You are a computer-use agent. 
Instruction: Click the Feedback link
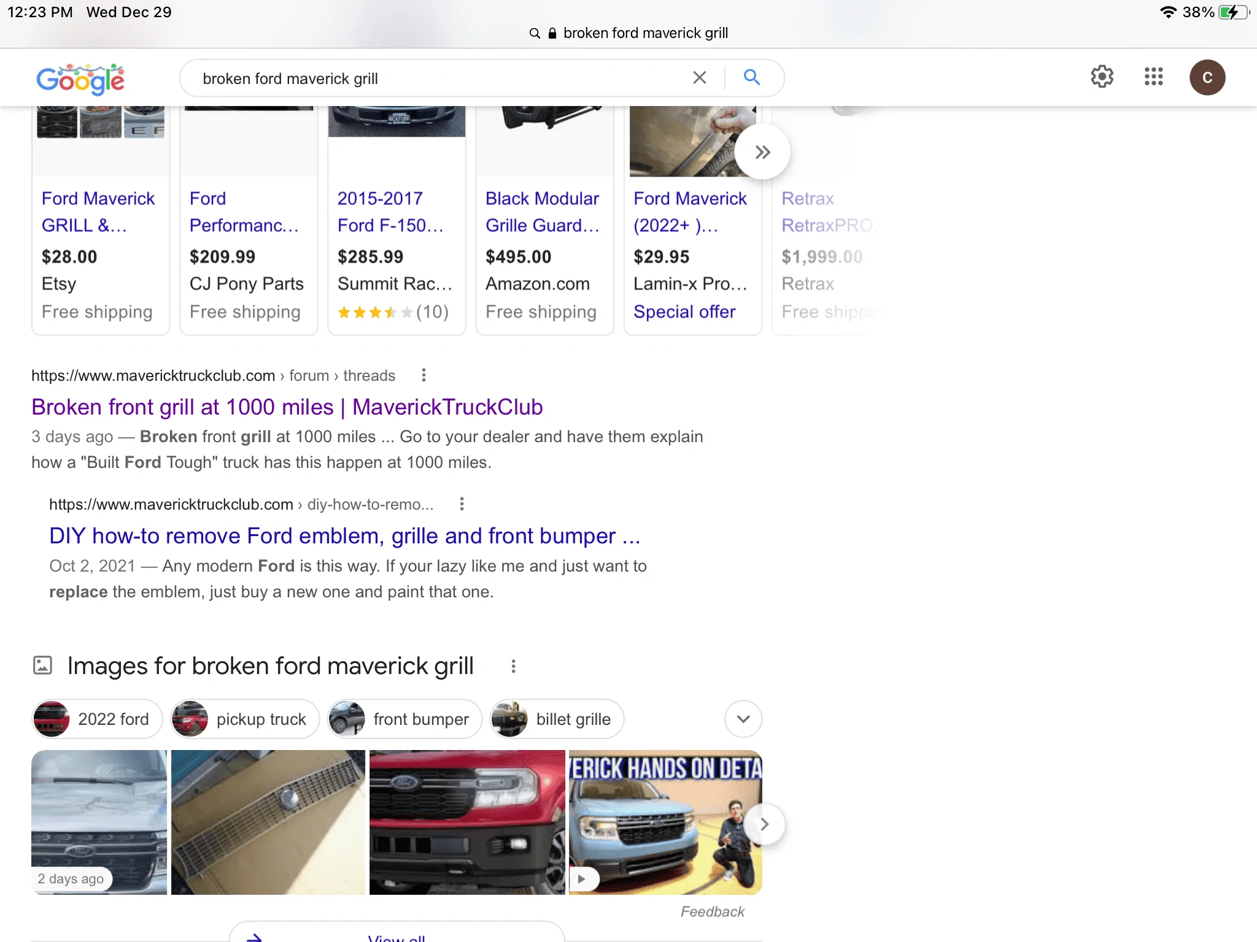point(712,912)
